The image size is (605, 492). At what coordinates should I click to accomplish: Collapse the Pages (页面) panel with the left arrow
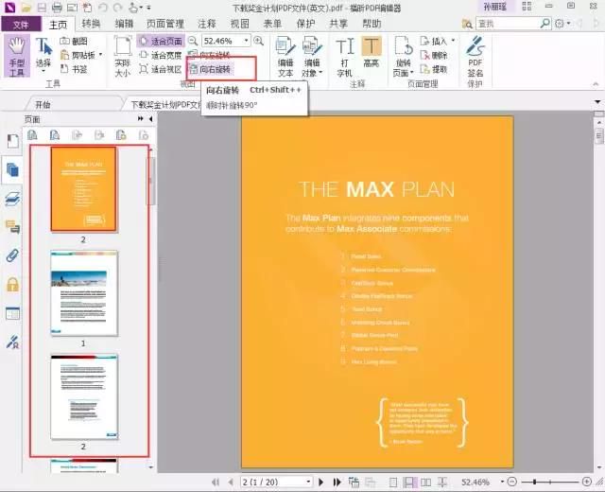[150, 119]
